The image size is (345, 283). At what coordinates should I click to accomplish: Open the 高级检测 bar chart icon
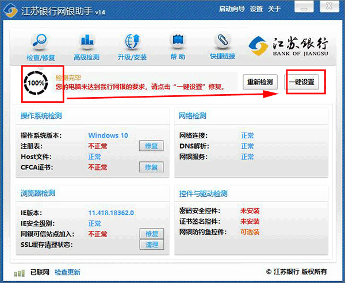[x=87, y=41]
